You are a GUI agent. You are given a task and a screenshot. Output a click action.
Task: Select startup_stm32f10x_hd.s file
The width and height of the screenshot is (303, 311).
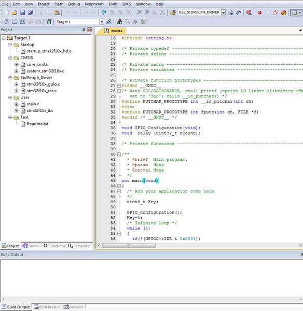click(49, 51)
